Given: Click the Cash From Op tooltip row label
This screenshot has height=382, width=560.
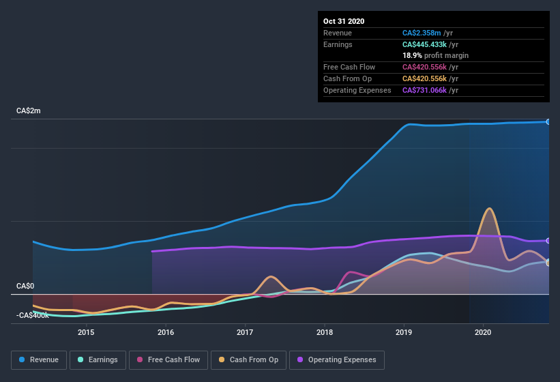Looking at the screenshot, I should pyautogui.click(x=347, y=78).
